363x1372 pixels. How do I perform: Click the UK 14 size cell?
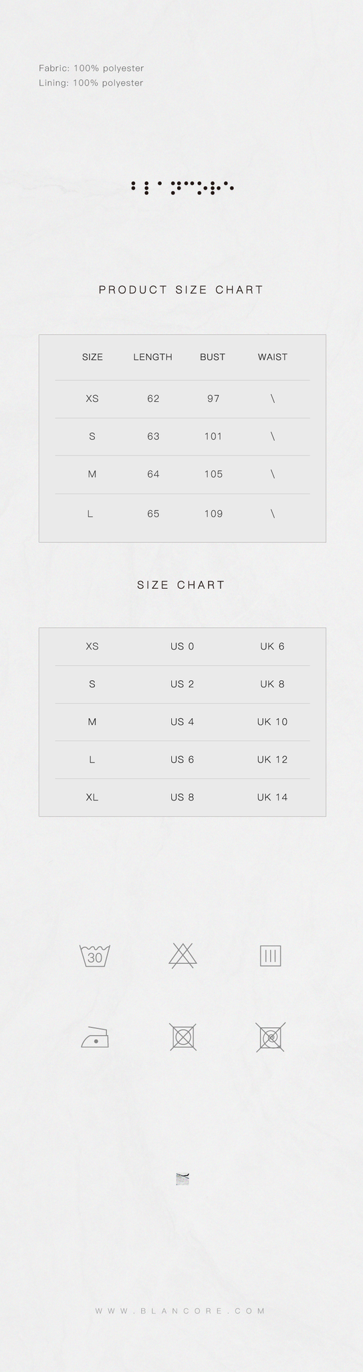(x=272, y=797)
